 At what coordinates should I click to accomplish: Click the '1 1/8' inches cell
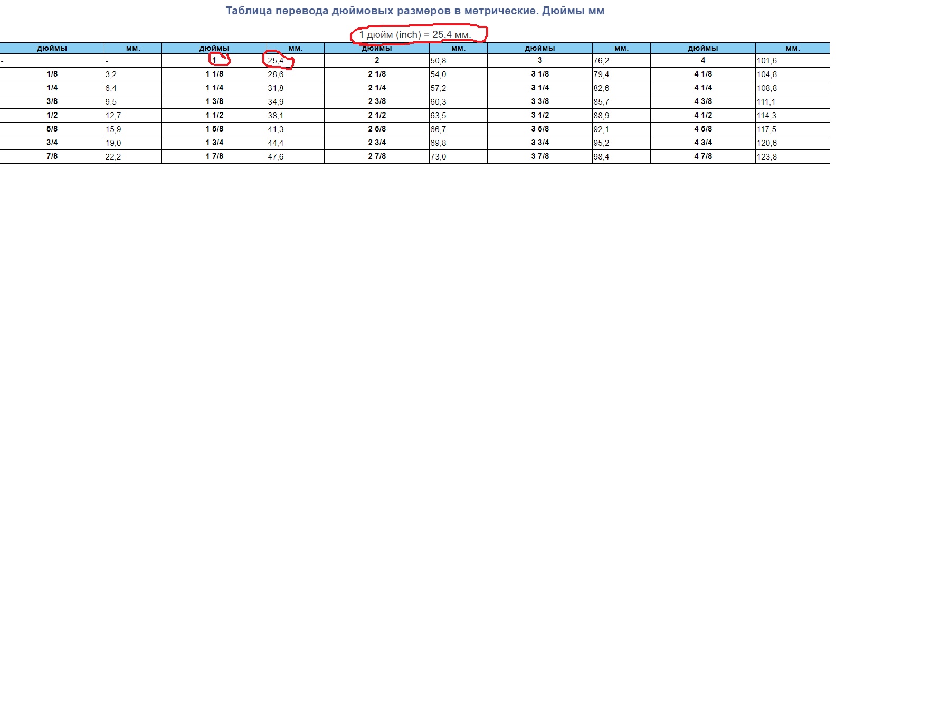point(214,74)
